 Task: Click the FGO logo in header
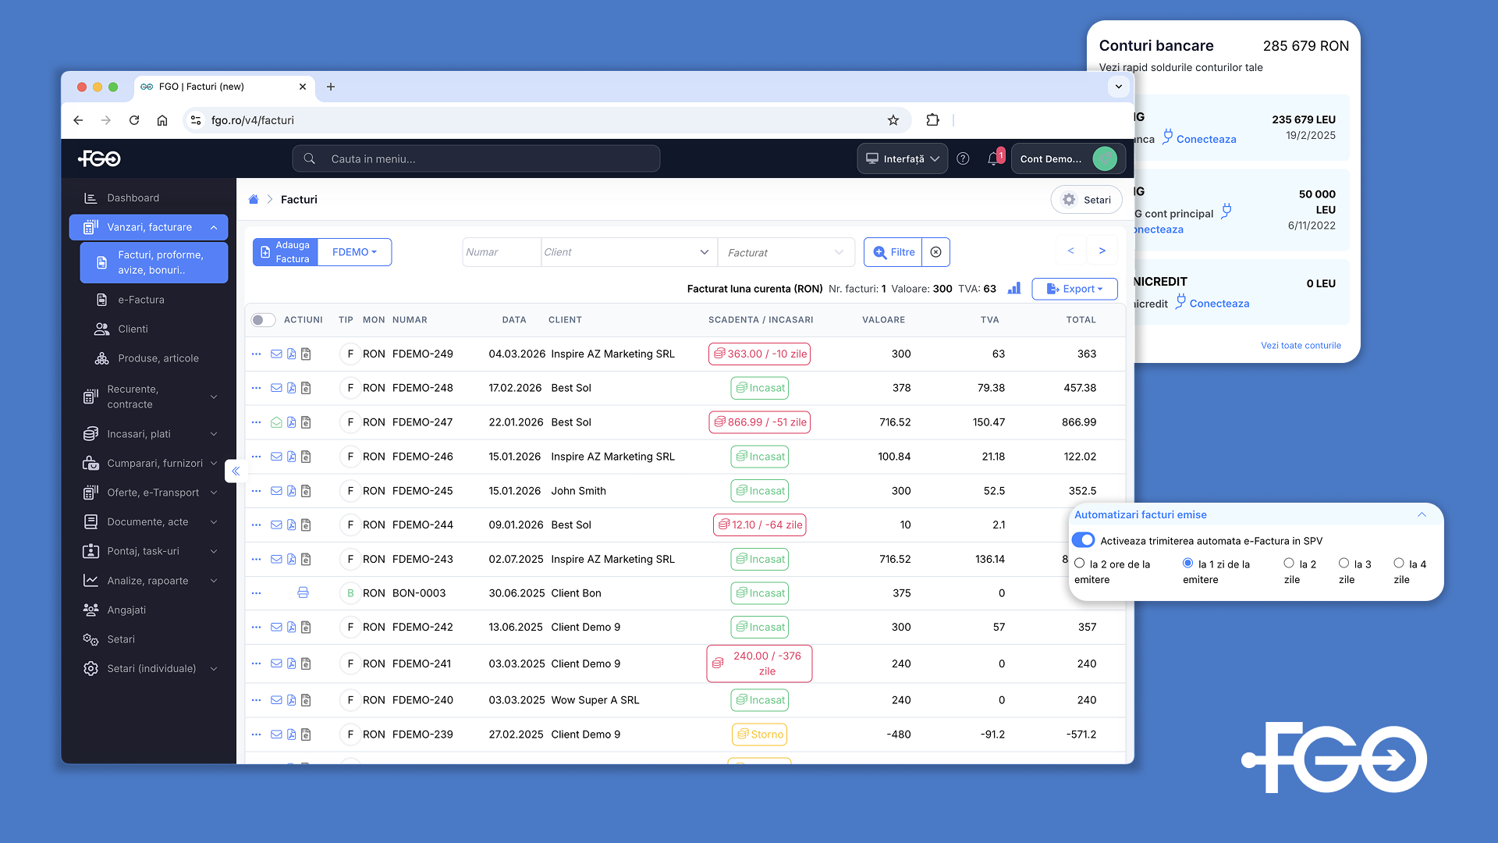[x=99, y=158]
